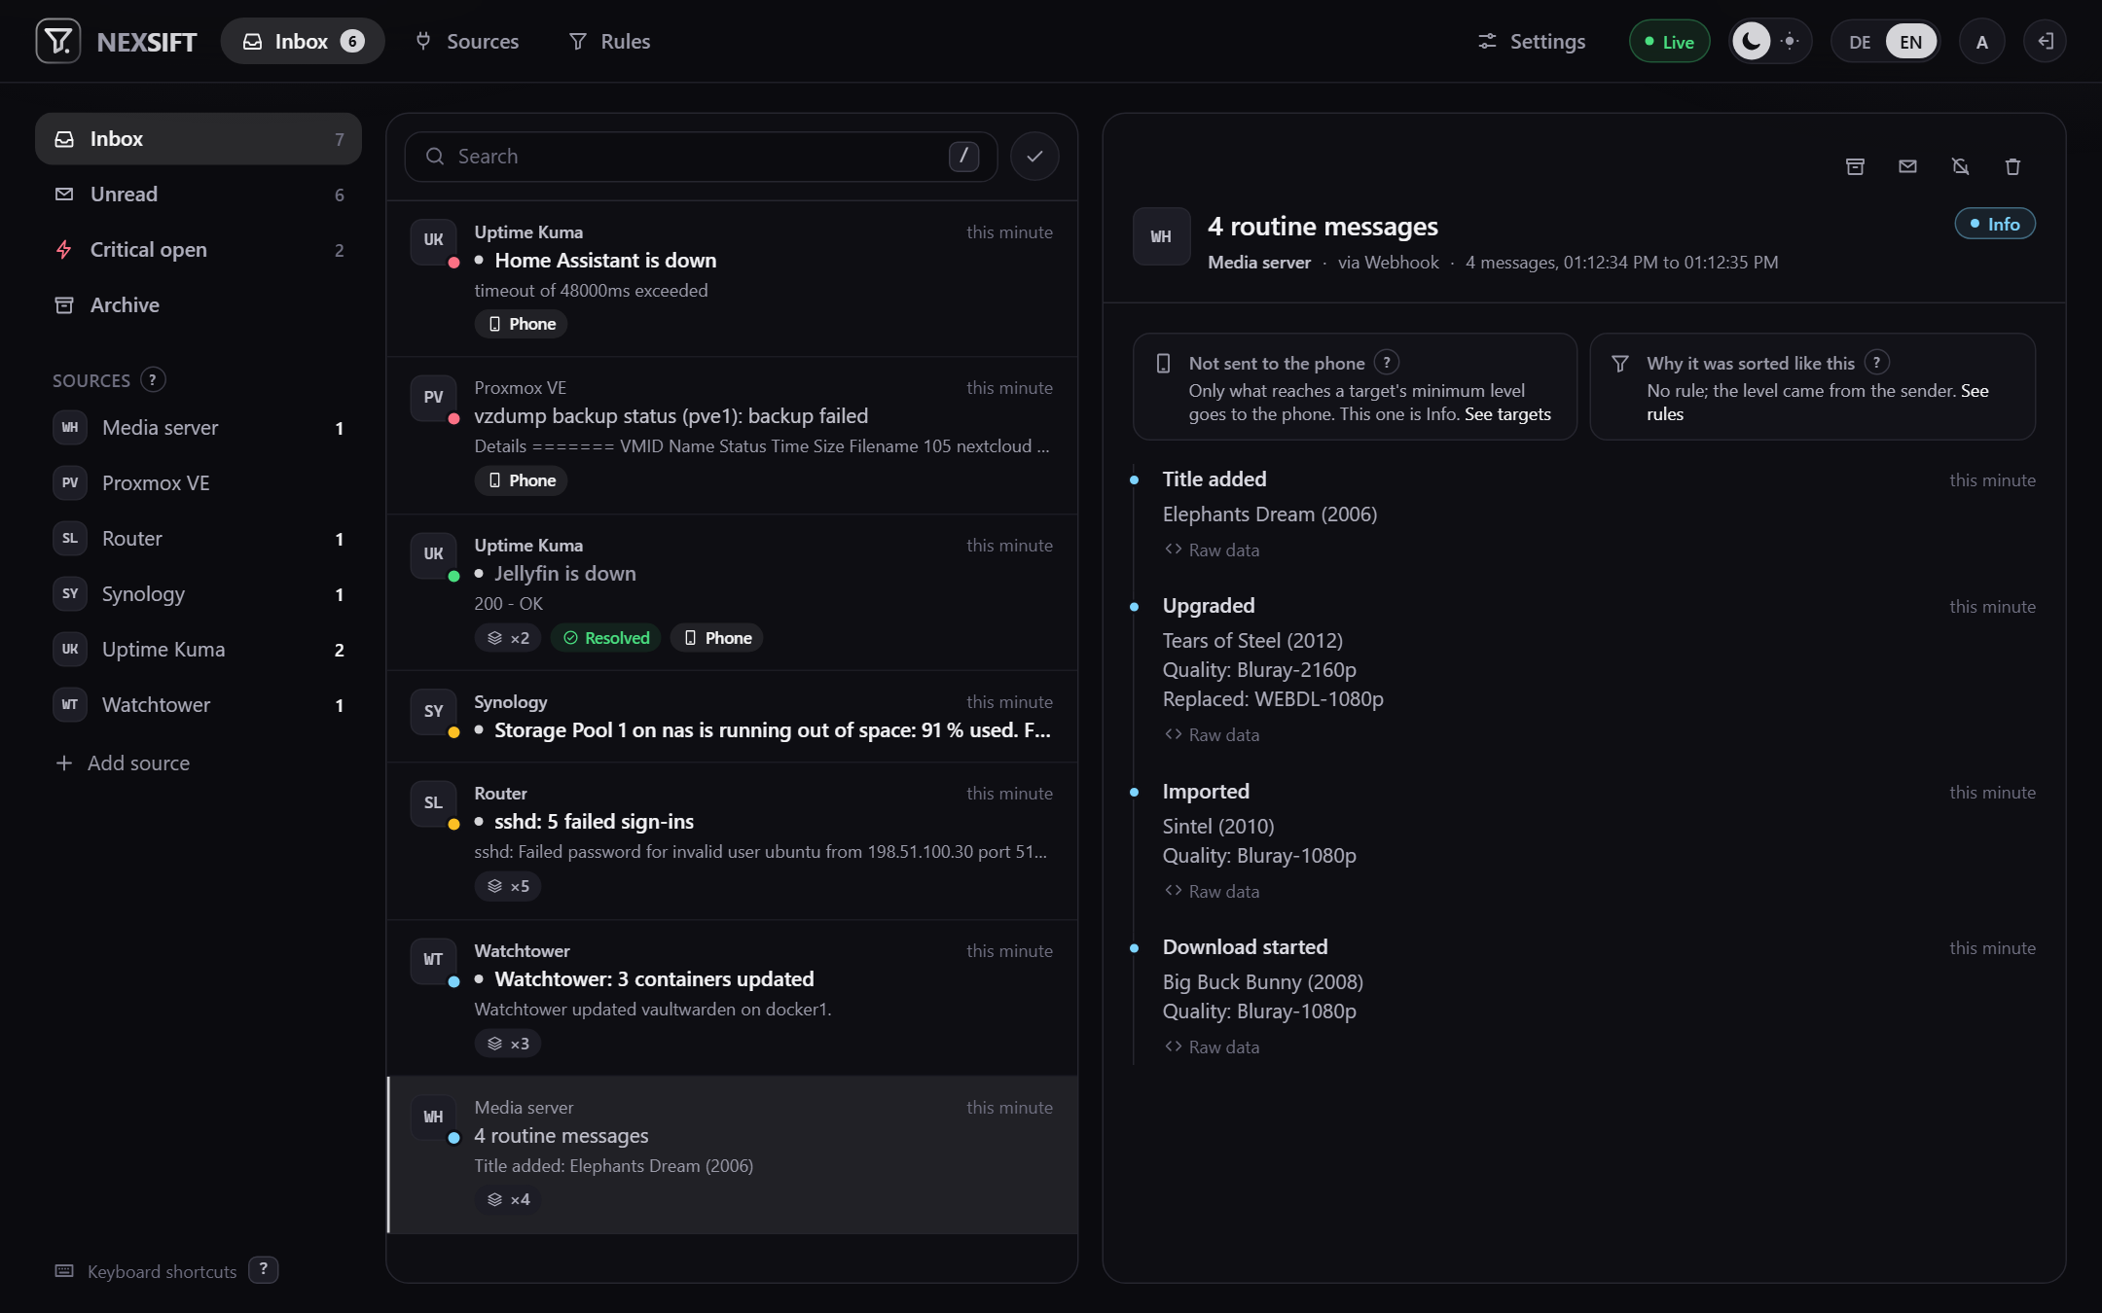Mute notifications for this thread
Image resolution: width=2102 pixels, height=1313 pixels.
(1960, 166)
